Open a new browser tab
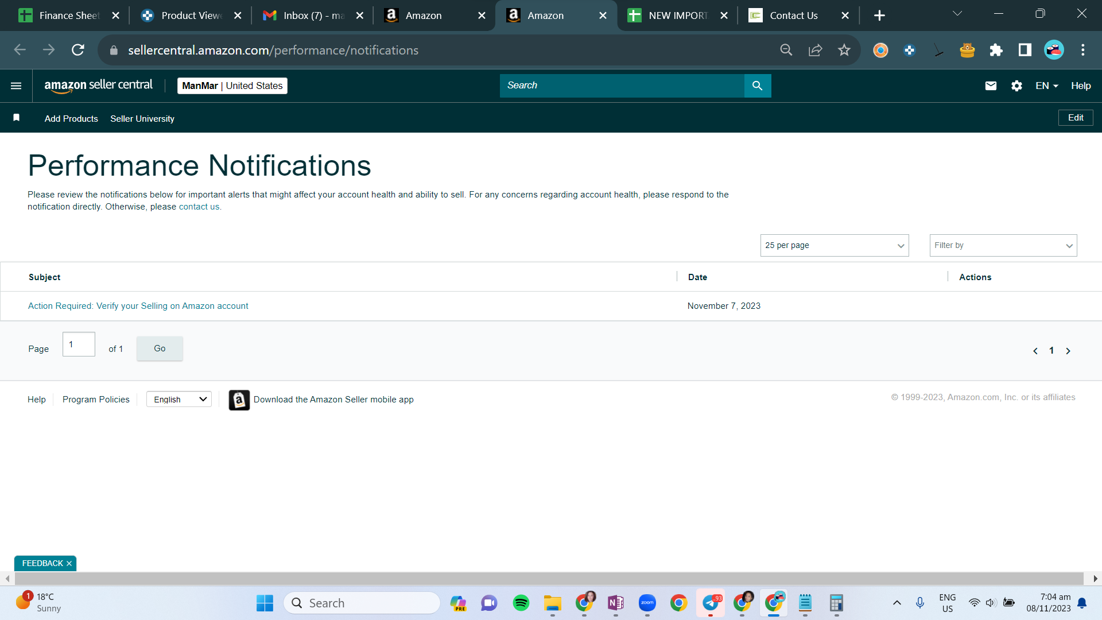 [x=879, y=15]
